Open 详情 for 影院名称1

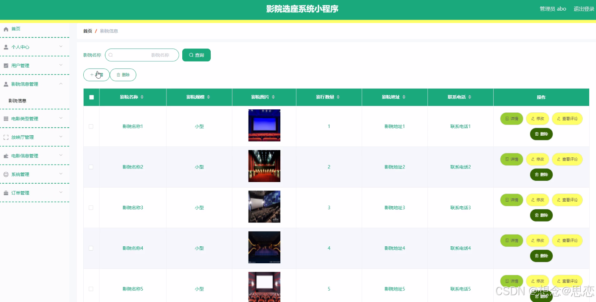511,119
